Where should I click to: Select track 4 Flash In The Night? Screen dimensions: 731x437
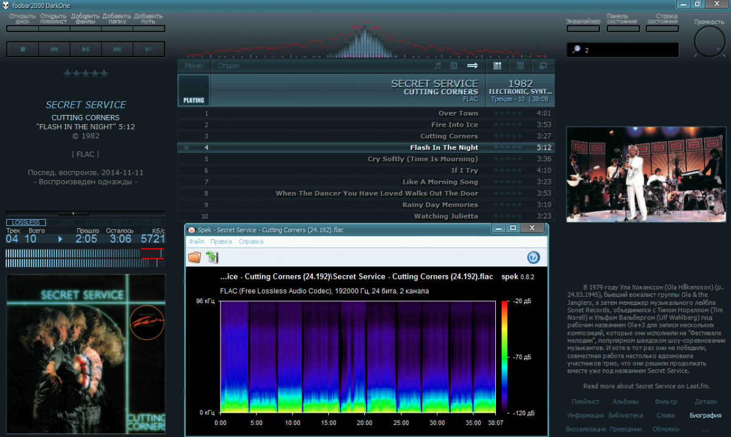(366, 147)
